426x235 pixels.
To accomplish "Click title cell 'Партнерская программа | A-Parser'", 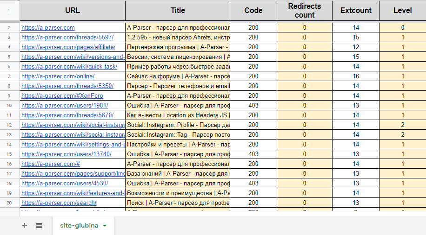I will click(x=178, y=47).
